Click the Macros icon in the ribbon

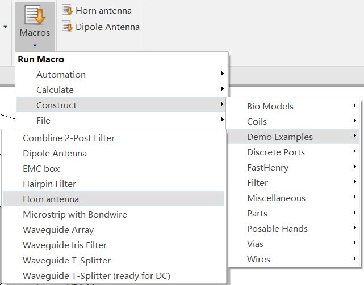click(x=35, y=15)
